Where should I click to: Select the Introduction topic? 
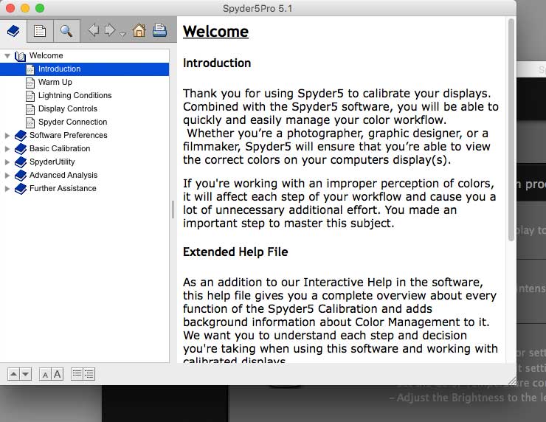click(59, 69)
